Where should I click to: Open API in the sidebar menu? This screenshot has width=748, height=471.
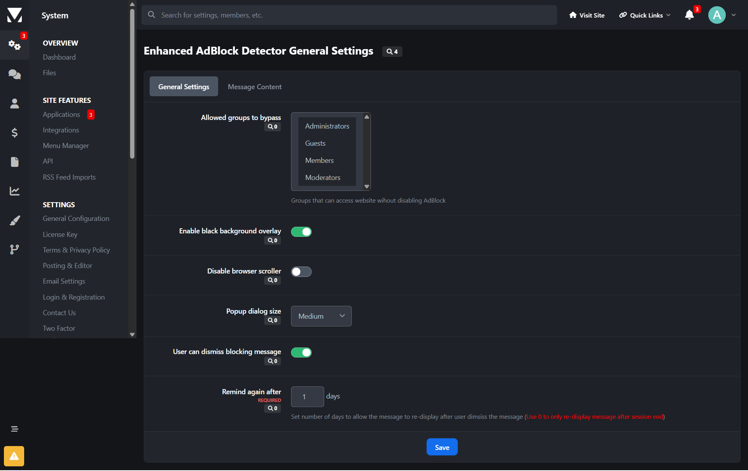coord(48,161)
